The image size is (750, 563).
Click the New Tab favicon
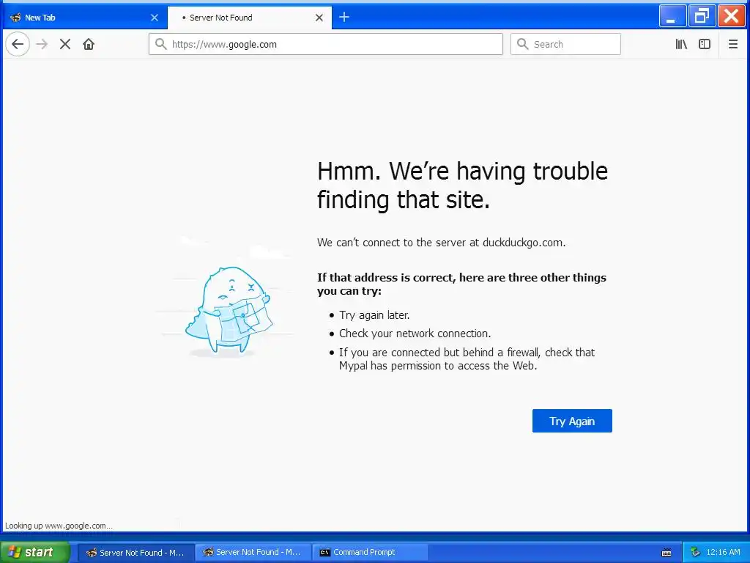[15, 18]
